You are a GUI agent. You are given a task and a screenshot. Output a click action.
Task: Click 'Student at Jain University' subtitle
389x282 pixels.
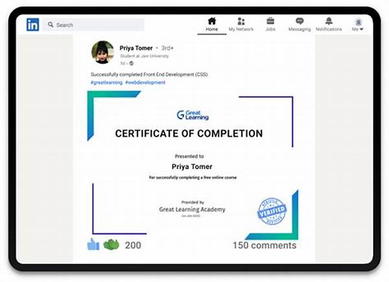tap(145, 56)
